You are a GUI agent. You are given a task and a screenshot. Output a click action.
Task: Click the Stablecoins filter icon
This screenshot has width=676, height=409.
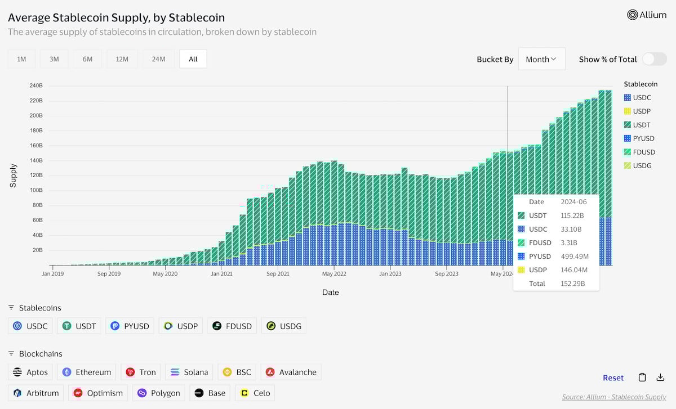point(11,308)
